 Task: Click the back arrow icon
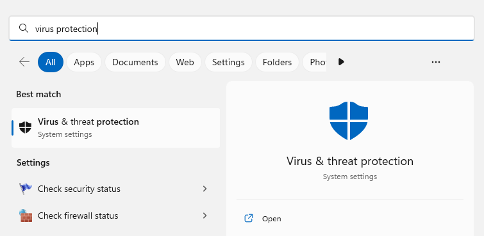coord(24,62)
